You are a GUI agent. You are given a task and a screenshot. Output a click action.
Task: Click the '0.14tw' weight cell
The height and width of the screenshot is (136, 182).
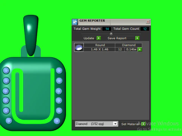(x=131, y=49)
